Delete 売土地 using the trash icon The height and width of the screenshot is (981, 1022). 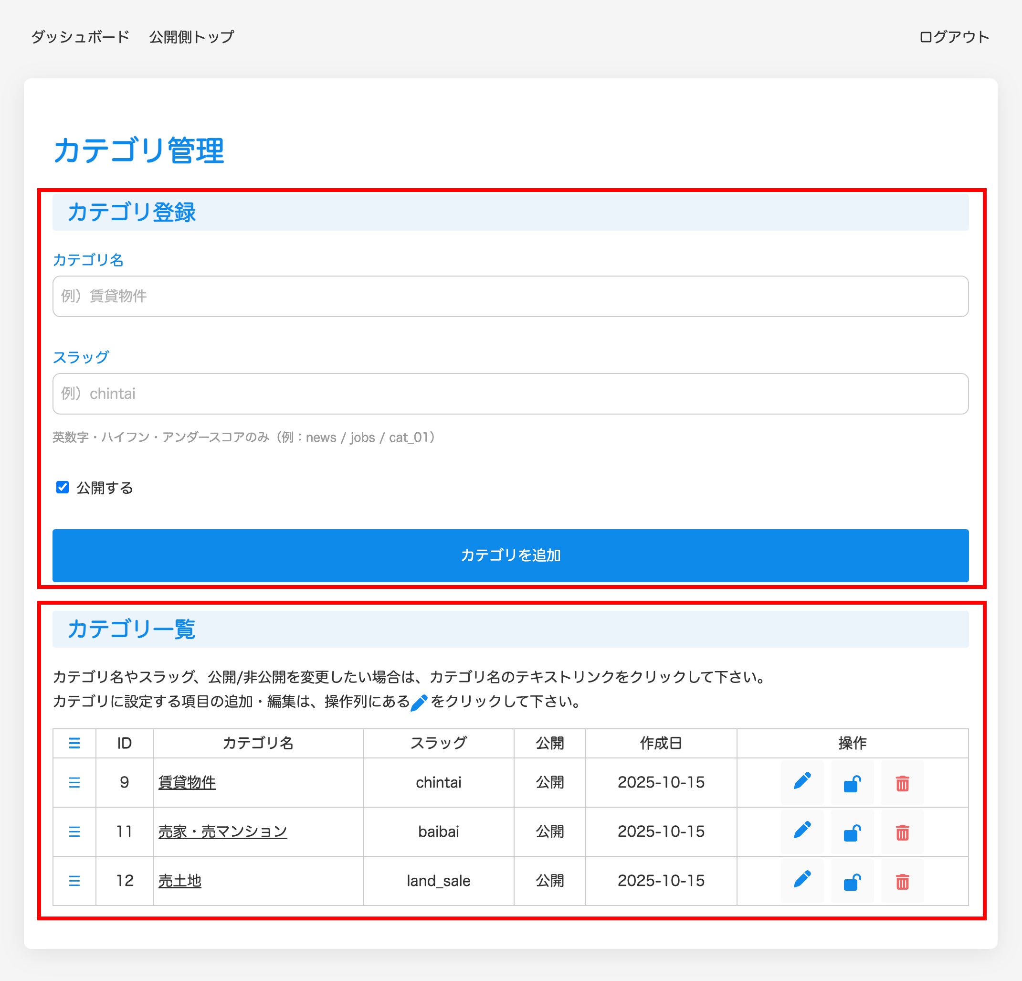tap(902, 881)
